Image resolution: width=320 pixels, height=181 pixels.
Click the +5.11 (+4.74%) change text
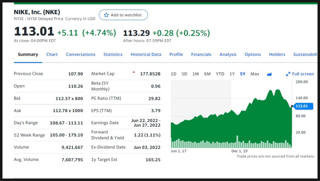click(x=87, y=33)
